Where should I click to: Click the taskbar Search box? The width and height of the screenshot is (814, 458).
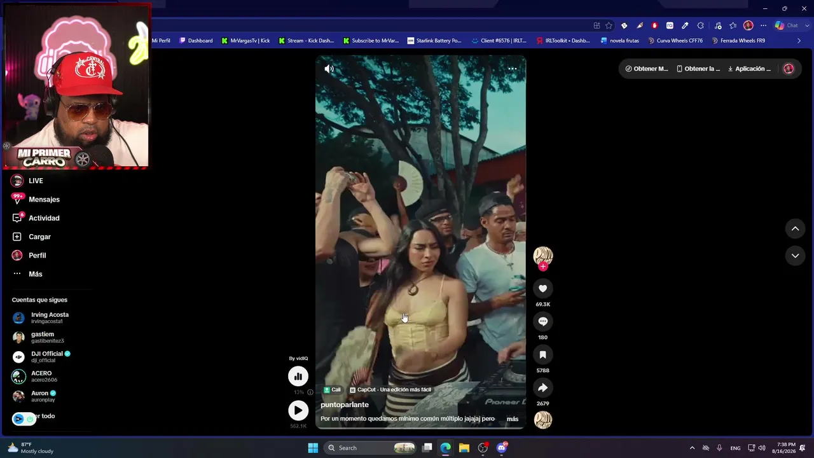pyautogui.click(x=371, y=448)
